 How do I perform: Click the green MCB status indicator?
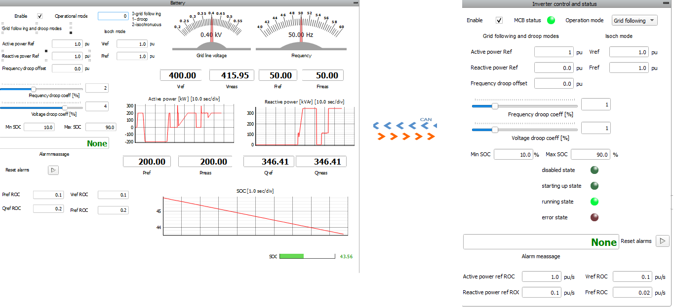551,20
